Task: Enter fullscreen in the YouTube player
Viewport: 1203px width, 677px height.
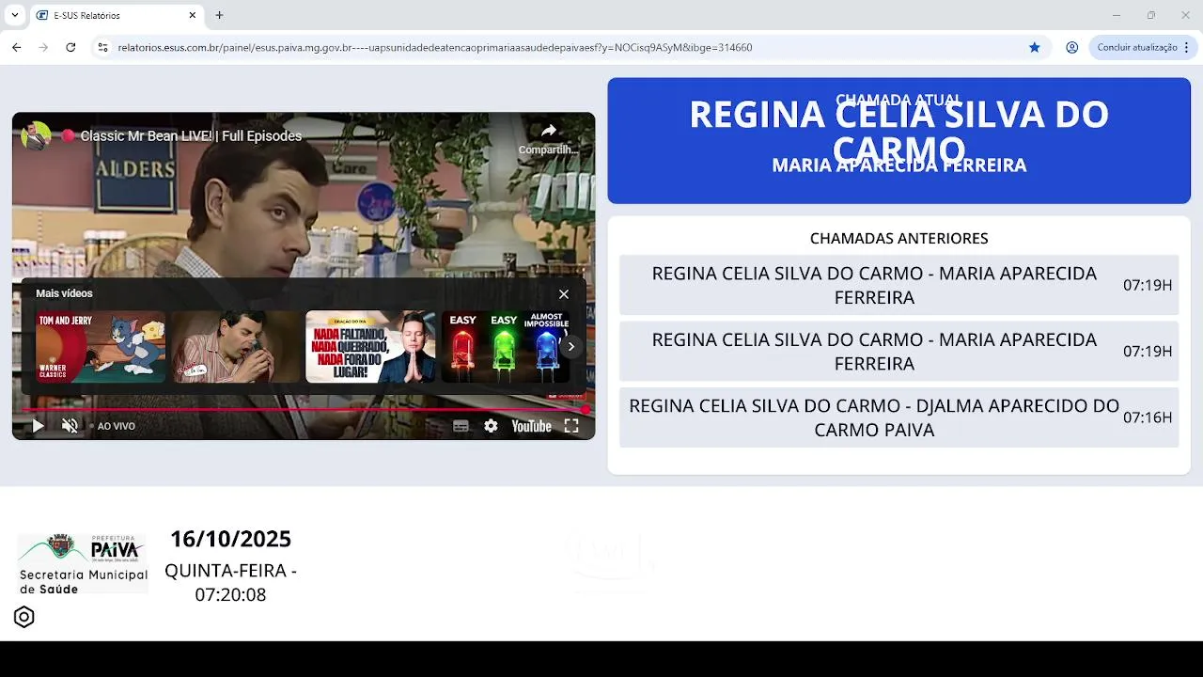Action: point(571,426)
